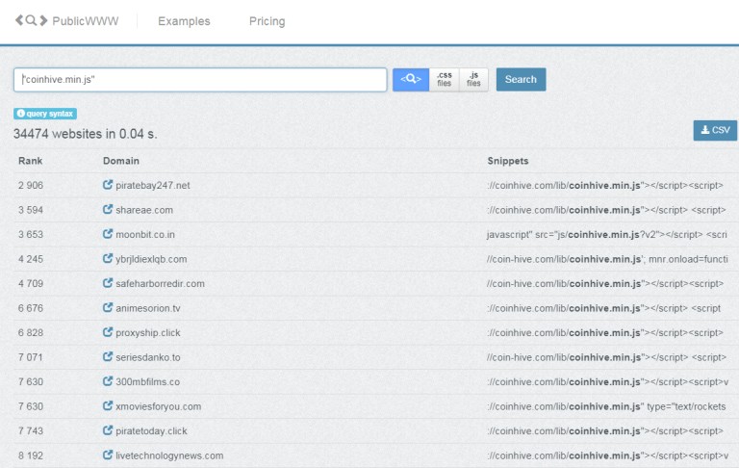Open the proxyship.click domain link

tap(148, 332)
